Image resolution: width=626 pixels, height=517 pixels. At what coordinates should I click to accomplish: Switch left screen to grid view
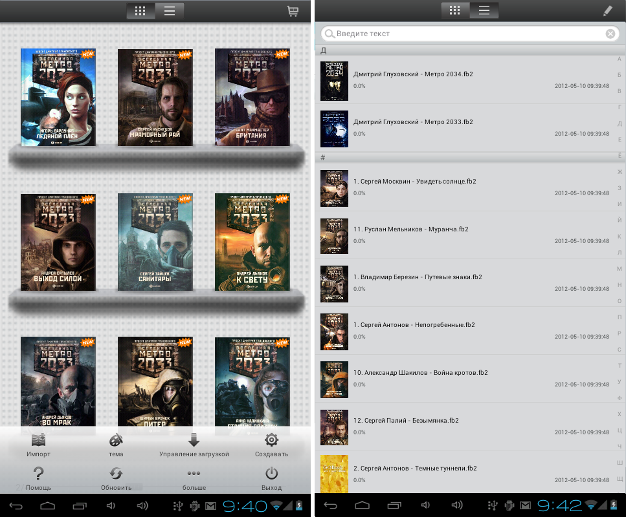point(140,11)
